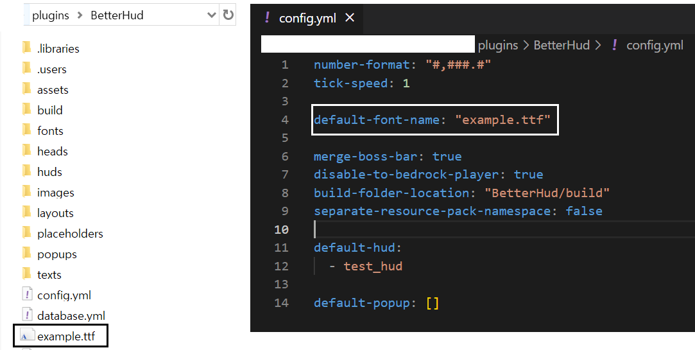Image resolution: width=695 pixels, height=350 pixels.
Task: Select the assets folder name
Action: (53, 90)
